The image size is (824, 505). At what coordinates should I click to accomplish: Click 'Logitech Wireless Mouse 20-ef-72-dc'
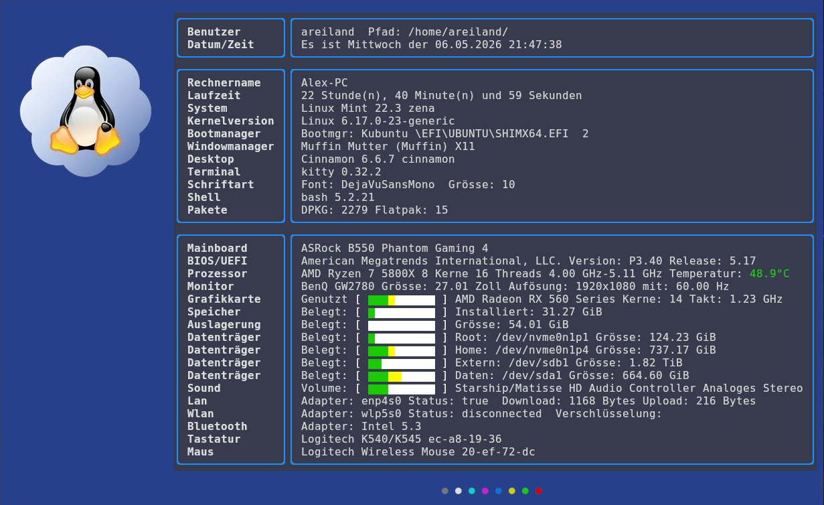[418, 451]
